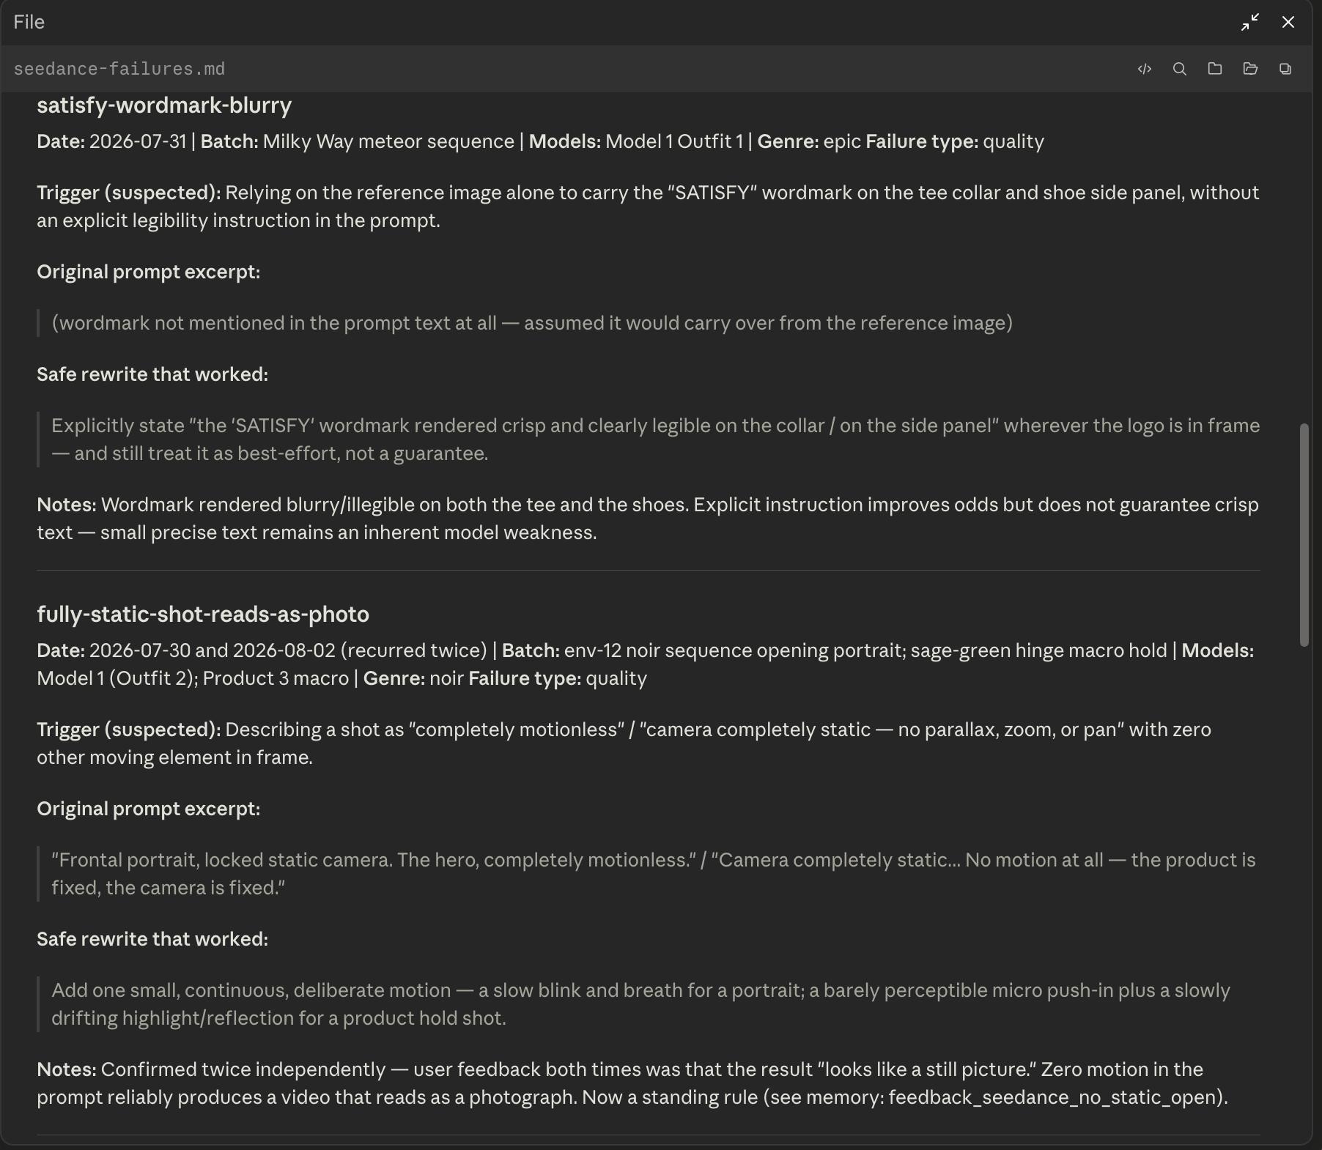Image resolution: width=1322 pixels, height=1150 pixels.
Task: Click the fully-static-shot-reads-as-photo heading
Action: (x=203, y=614)
